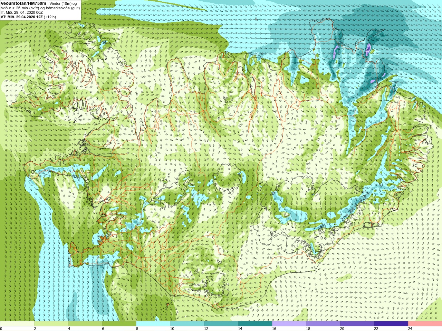Click the dark indigo 22–24 m/s legend swatch
The width and height of the screenshot is (442, 331).
tap(391, 324)
